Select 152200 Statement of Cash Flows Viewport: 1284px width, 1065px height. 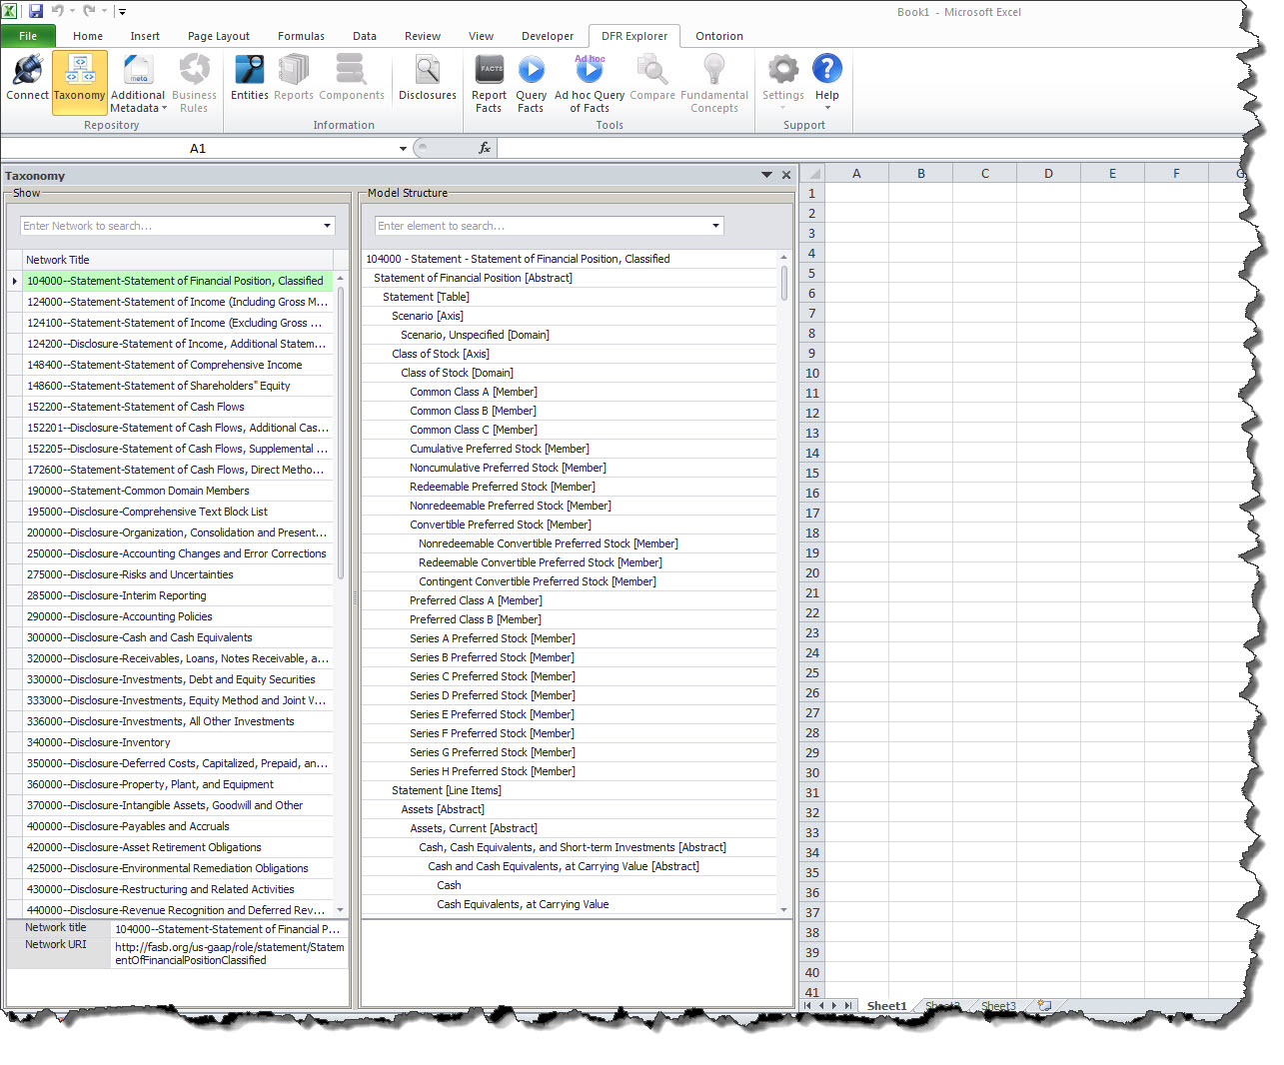[x=178, y=407]
